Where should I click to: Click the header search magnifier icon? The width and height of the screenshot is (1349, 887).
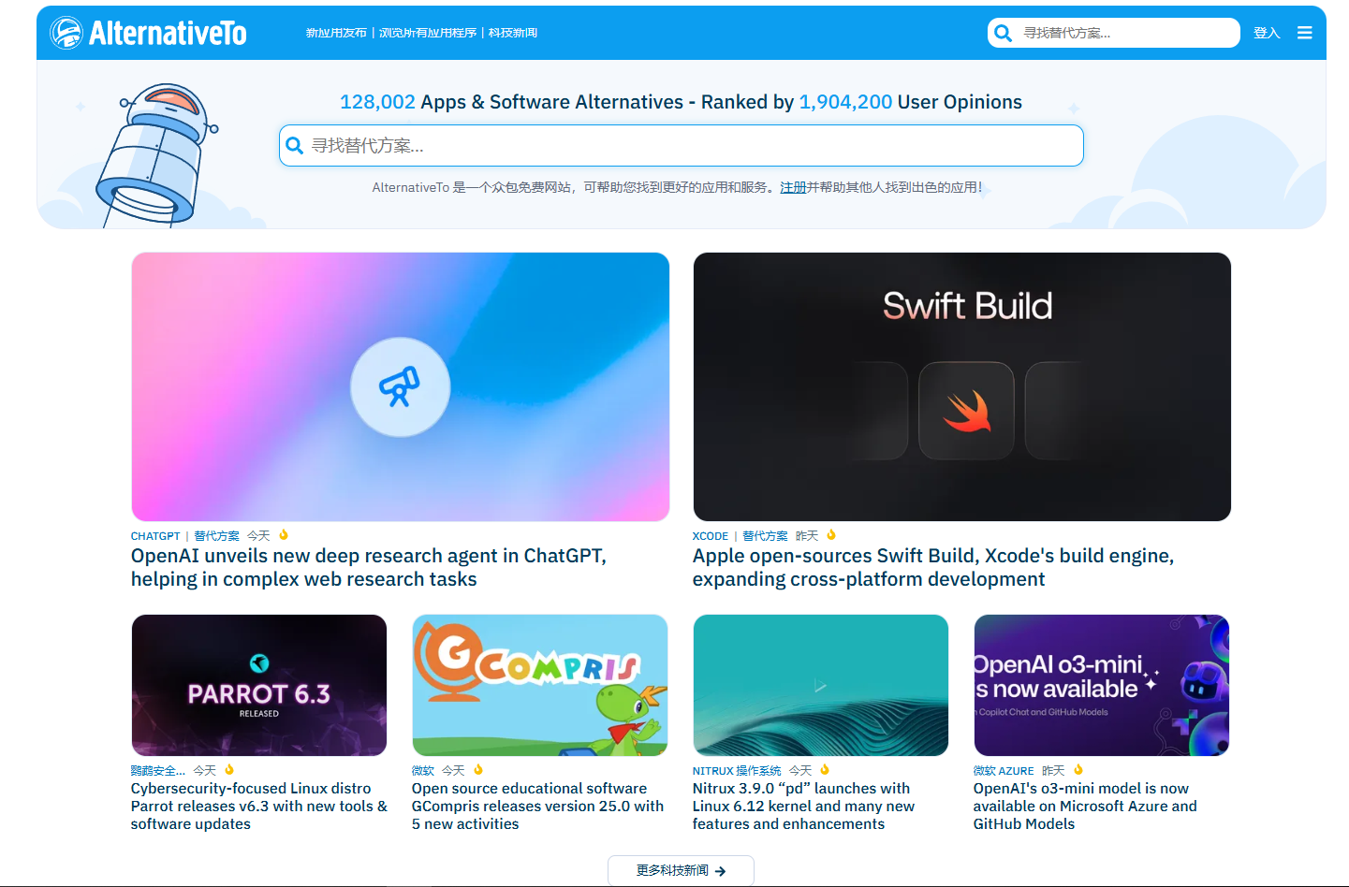tap(1003, 33)
